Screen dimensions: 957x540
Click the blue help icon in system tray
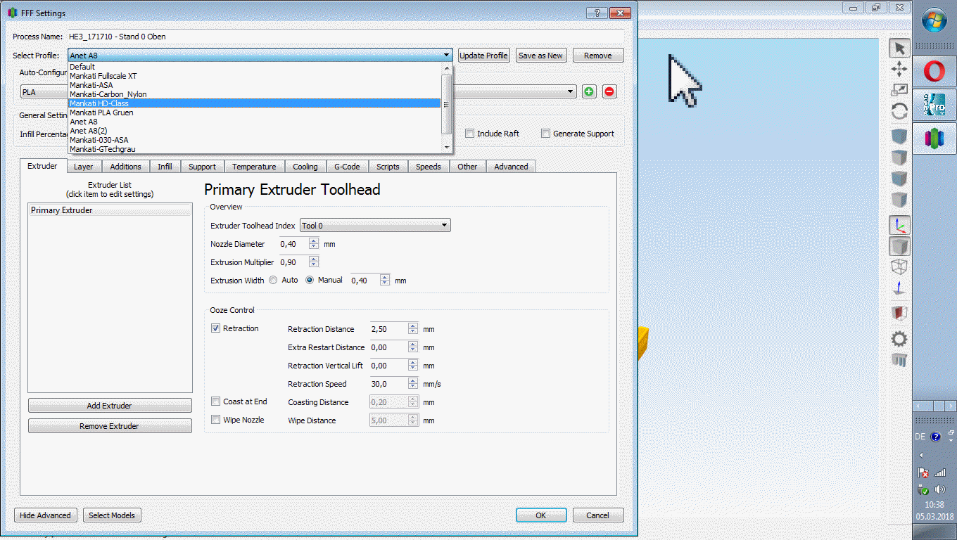[936, 437]
